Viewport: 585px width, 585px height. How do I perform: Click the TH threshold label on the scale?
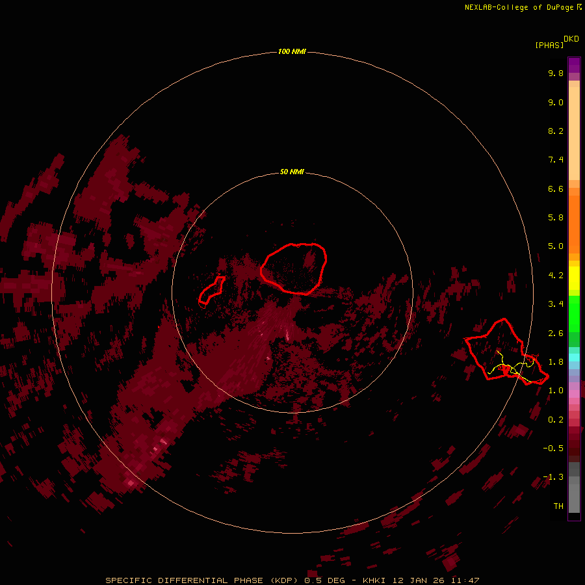558,506
